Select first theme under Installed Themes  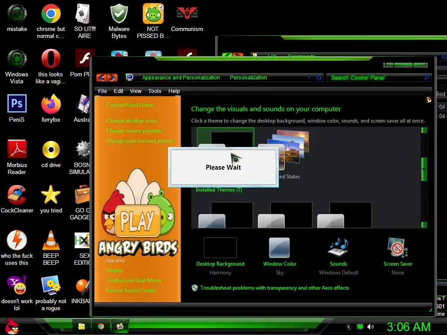pyautogui.click(x=226, y=215)
